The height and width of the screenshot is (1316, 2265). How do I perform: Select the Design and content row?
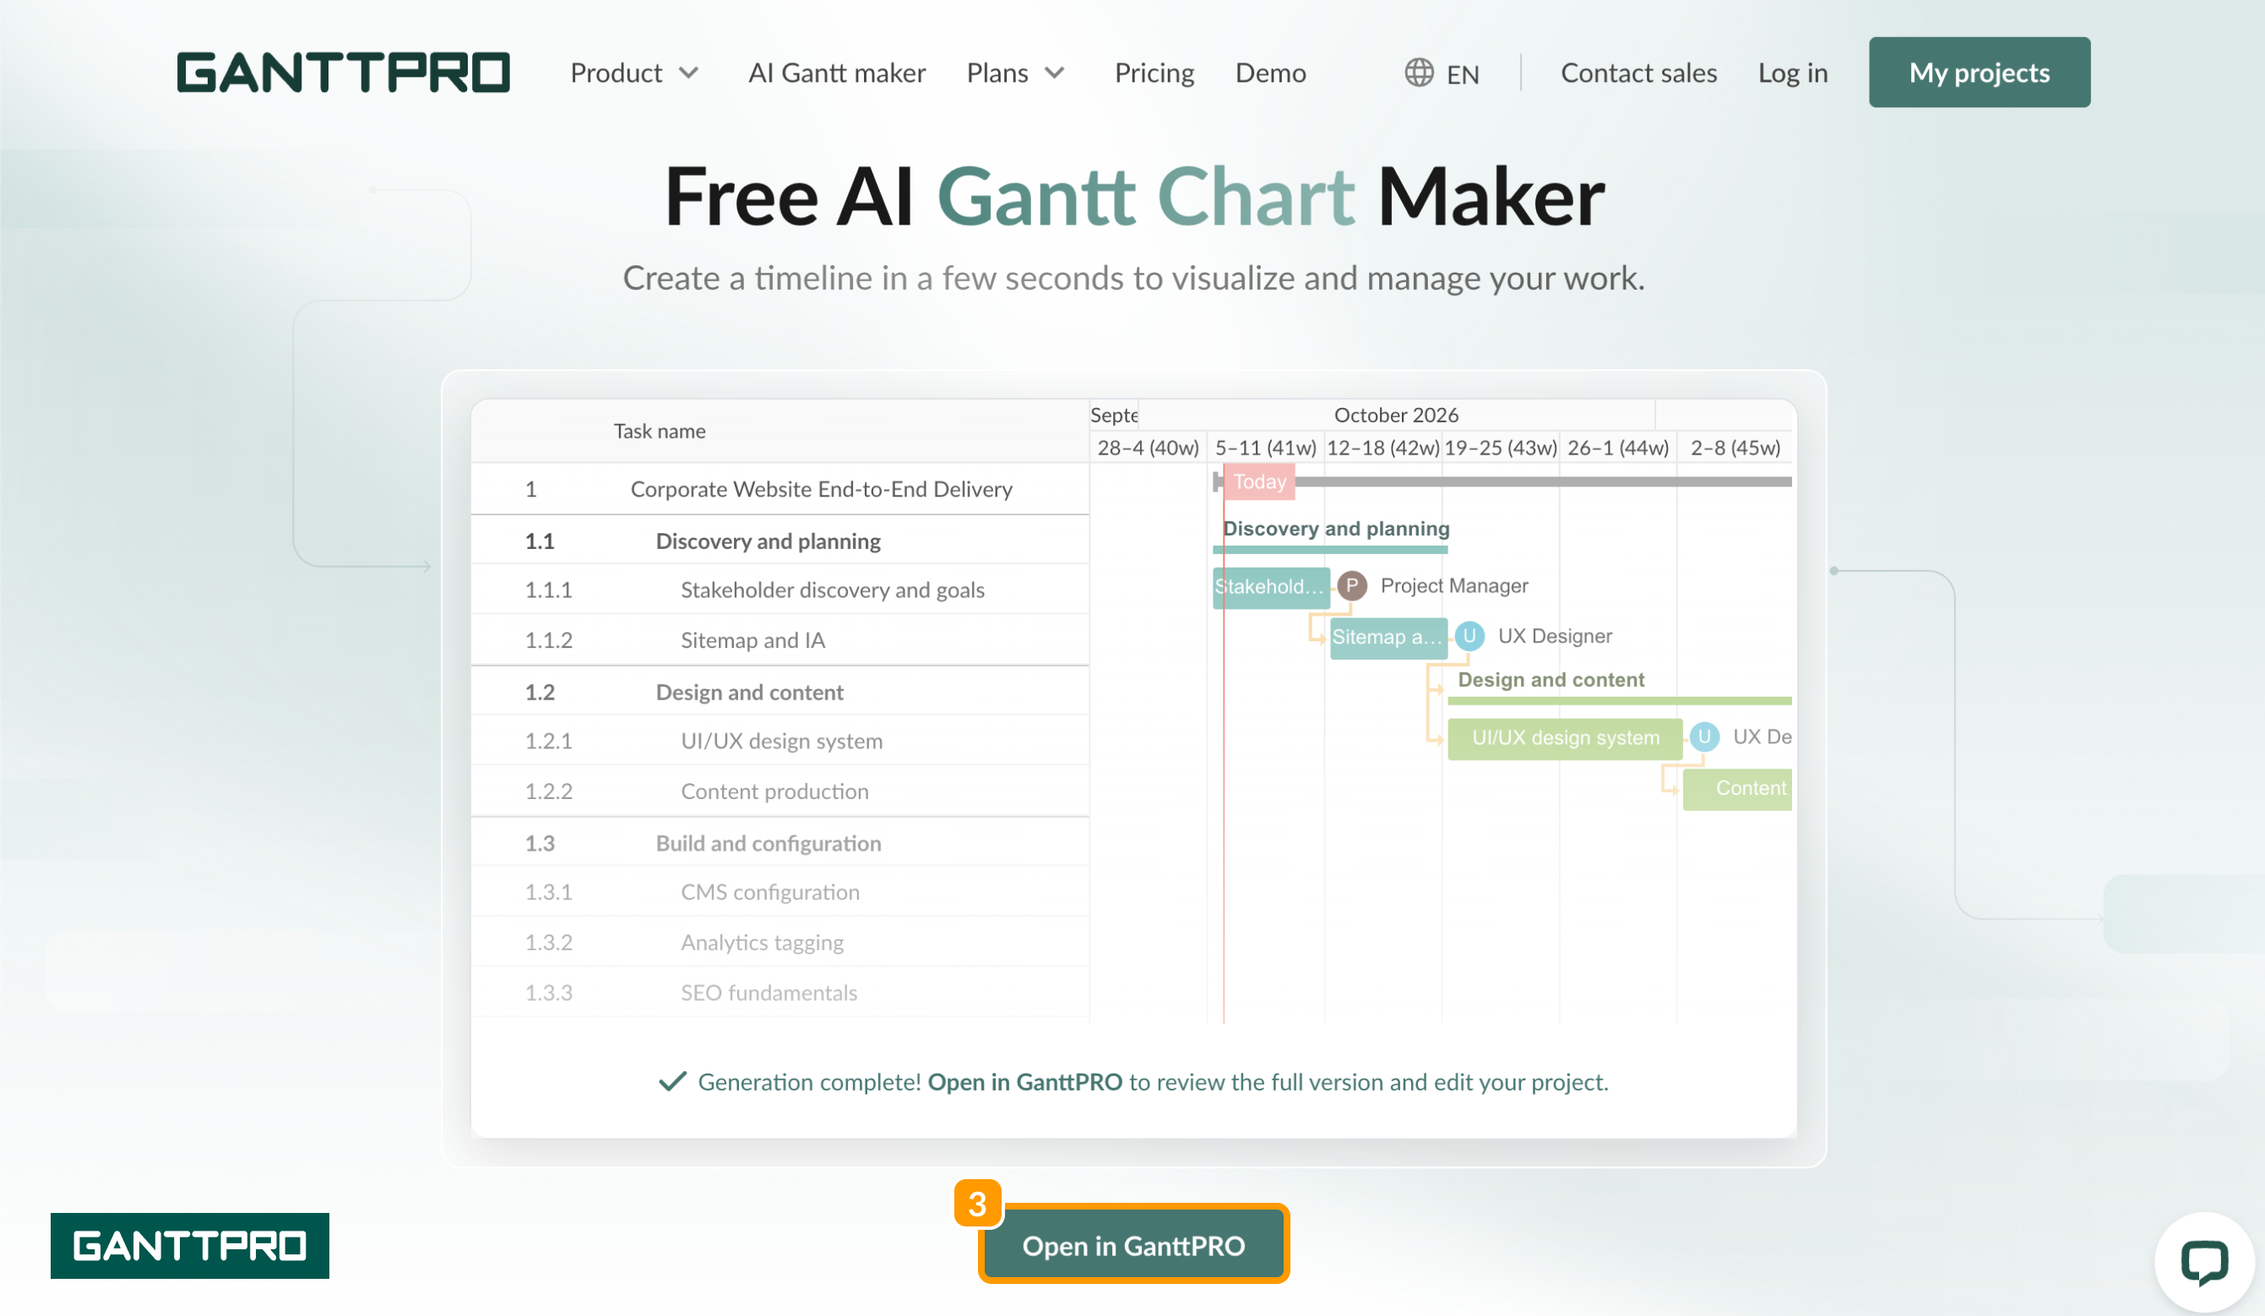[x=780, y=691]
